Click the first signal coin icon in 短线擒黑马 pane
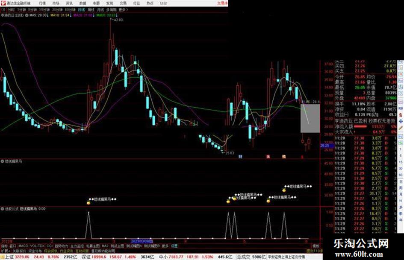Screen dimensions: 404x260 coord(88,203)
